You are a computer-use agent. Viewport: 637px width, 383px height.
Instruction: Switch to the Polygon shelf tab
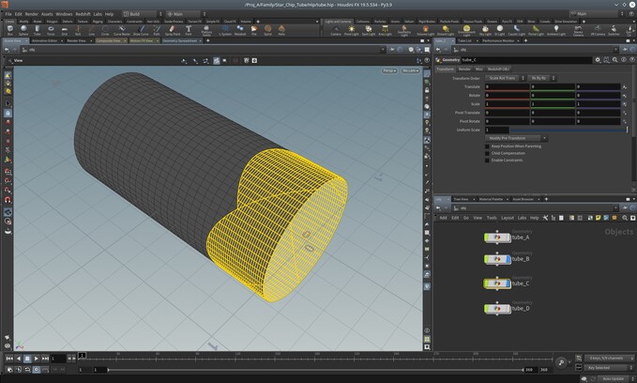pyautogui.click(x=52, y=22)
